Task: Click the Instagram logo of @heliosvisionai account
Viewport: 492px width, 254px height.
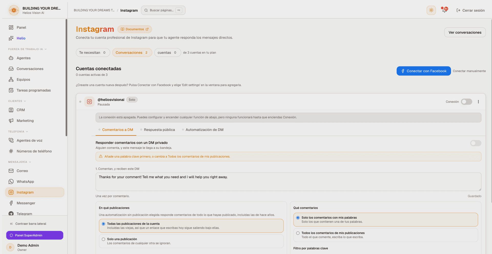Action: click(89, 102)
